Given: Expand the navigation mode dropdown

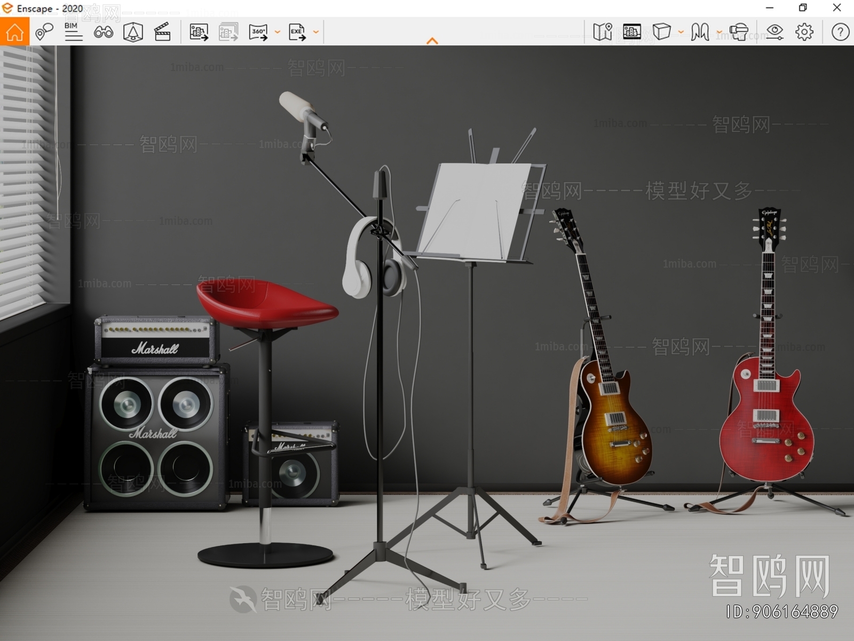Looking at the screenshot, I should pyautogui.click(x=719, y=32).
